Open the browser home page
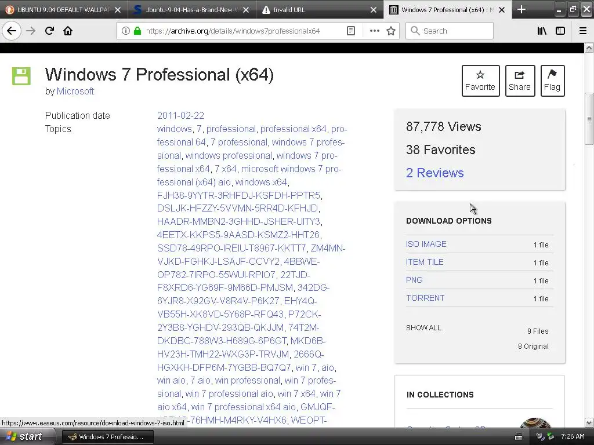The width and height of the screenshot is (594, 445). (68, 31)
